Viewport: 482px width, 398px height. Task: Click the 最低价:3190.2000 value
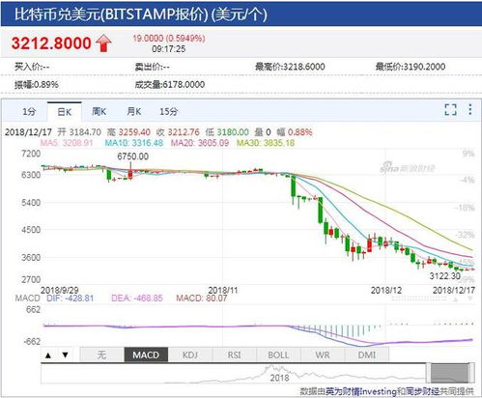point(411,67)
